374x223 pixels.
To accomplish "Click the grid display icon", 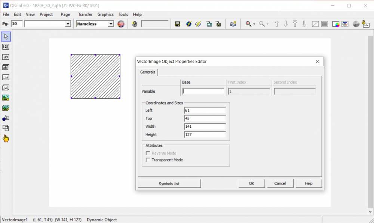I will coord(325,24).
